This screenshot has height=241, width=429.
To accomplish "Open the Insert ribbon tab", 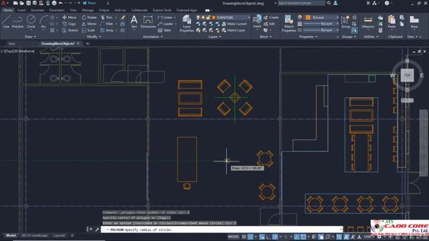I will (x=21, y=10).
